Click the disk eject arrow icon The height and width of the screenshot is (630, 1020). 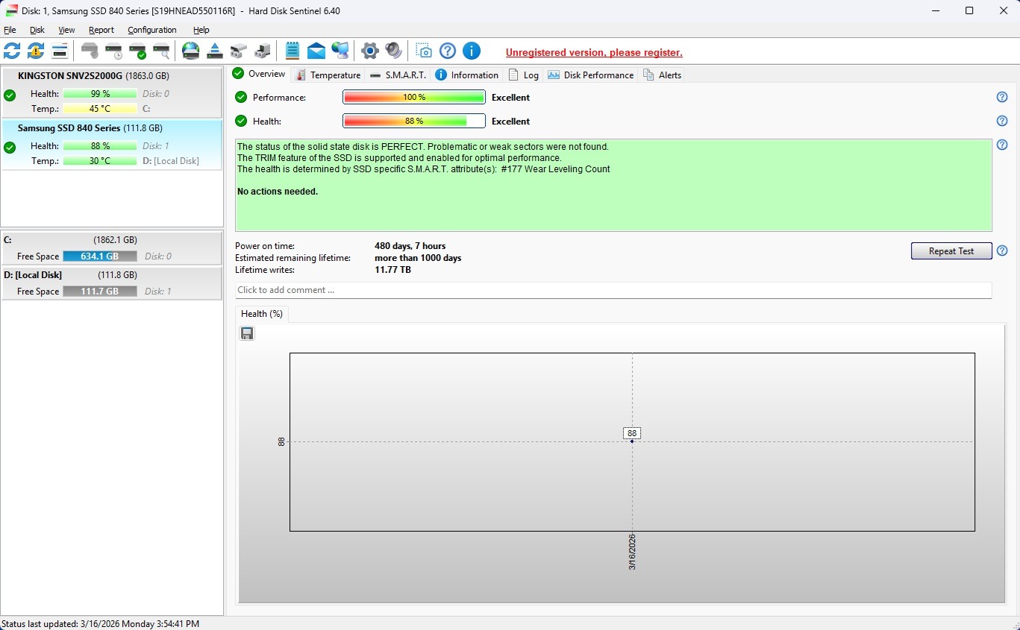(215, 51)
